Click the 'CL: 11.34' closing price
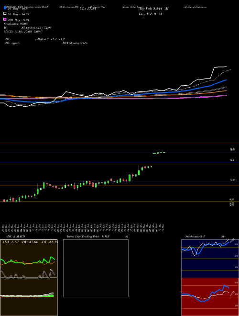239x316 pixels. tap(87, 9)
